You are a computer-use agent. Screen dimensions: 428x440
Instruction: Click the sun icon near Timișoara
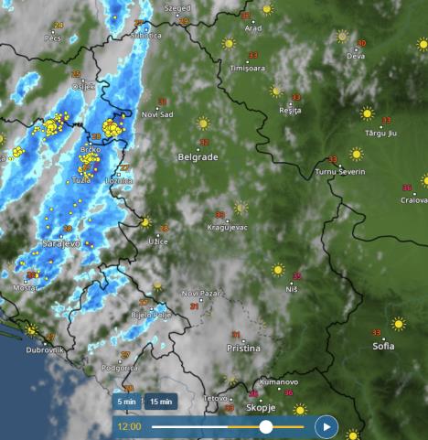tap(229, 44)
